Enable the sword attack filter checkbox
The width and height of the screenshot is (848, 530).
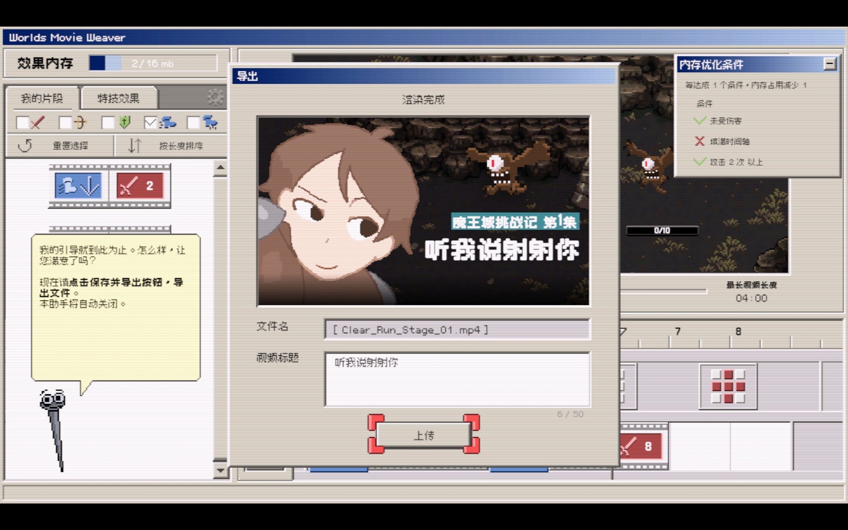22,123
